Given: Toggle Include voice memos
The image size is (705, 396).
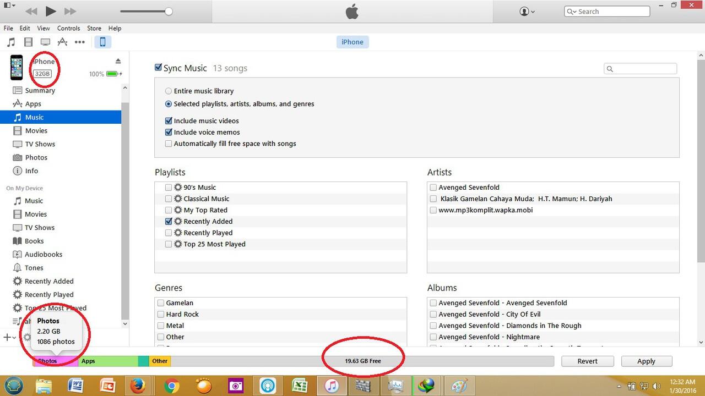Looking at the screenshot, I should coord(169,132).
